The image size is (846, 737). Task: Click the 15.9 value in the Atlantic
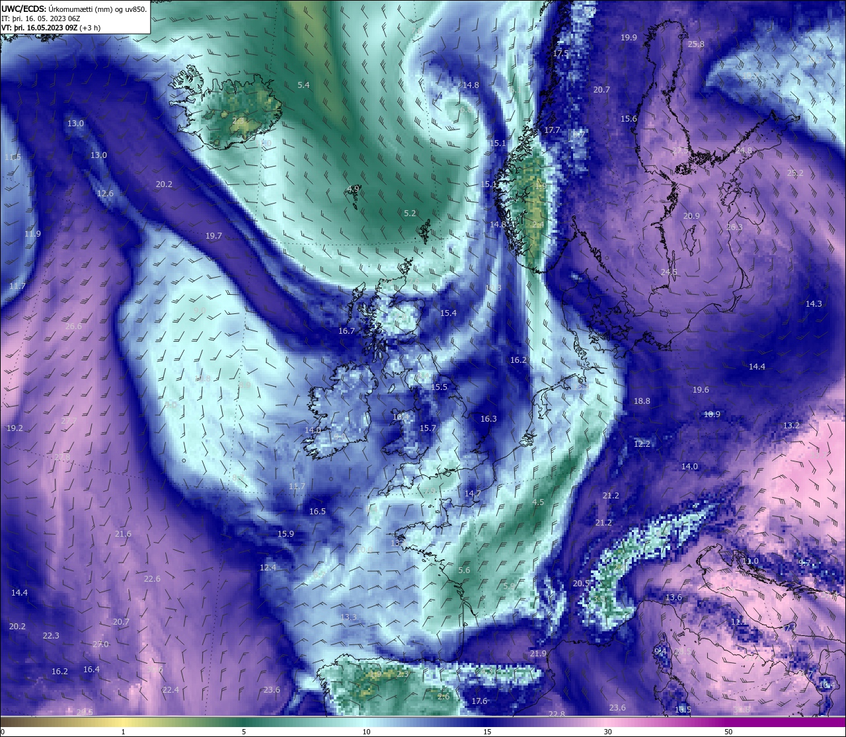point(286,534)
